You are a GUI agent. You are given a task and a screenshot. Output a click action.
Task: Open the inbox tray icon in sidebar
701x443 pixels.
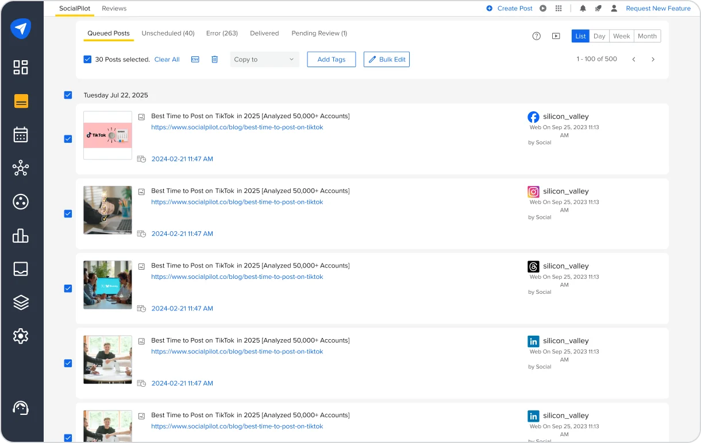pyautogui.click(x=21, y=269)
